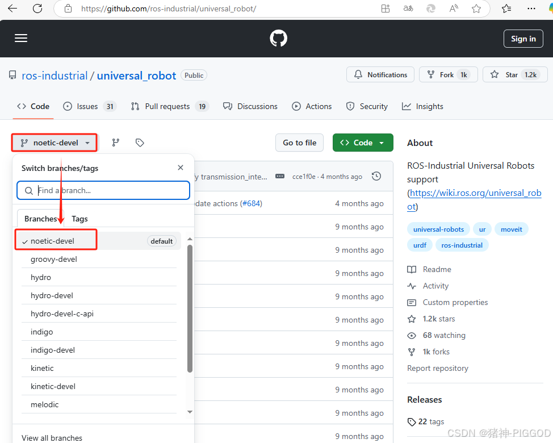Image resolution: width=553 pixels, height=443 pixels.
Task: Reload the page with the refresh icon
Action: click(x=37, y=9)
